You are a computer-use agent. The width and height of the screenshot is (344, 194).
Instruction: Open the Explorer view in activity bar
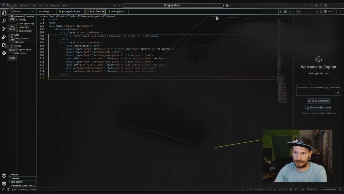pos(4,13)
